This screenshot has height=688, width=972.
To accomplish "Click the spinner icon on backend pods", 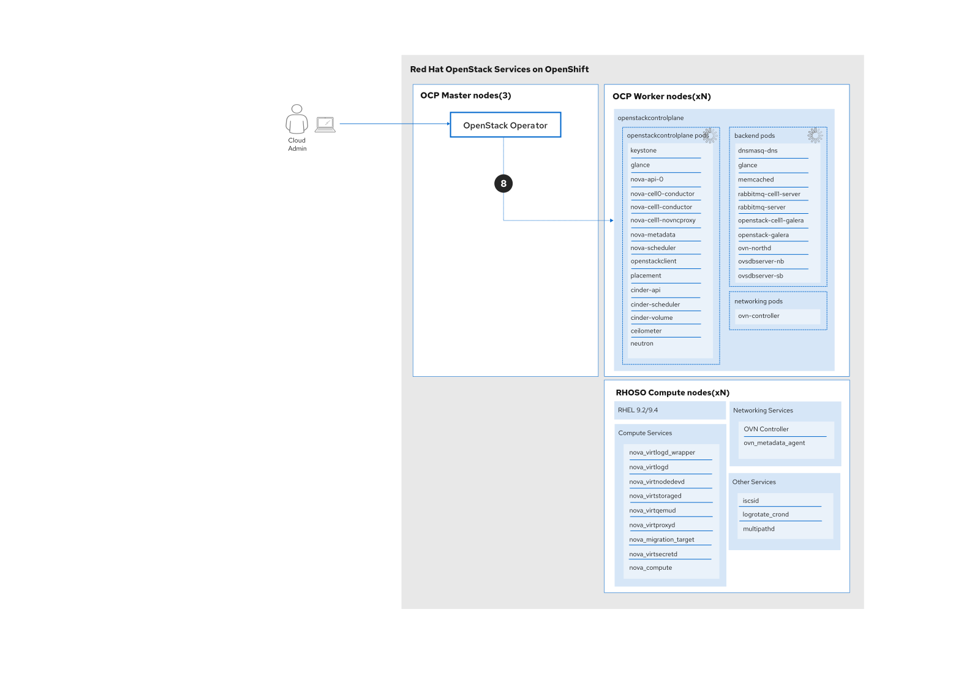I will [815, 135].
